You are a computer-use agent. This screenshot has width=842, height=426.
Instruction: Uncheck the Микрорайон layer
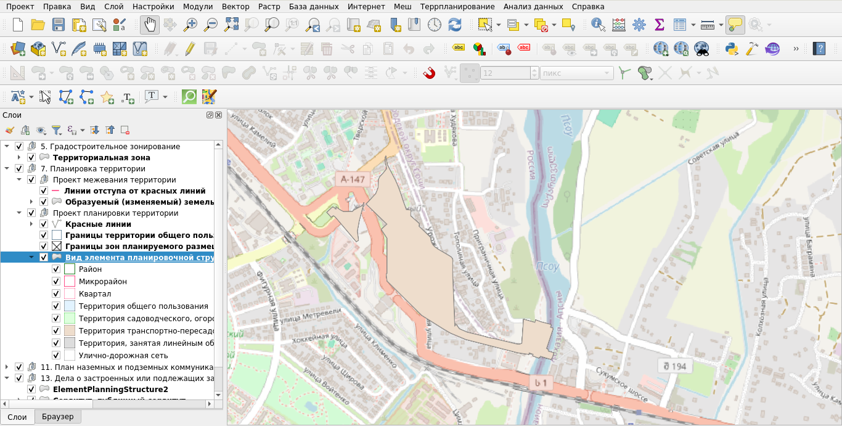pyautogui.click(x=56, y=281)
